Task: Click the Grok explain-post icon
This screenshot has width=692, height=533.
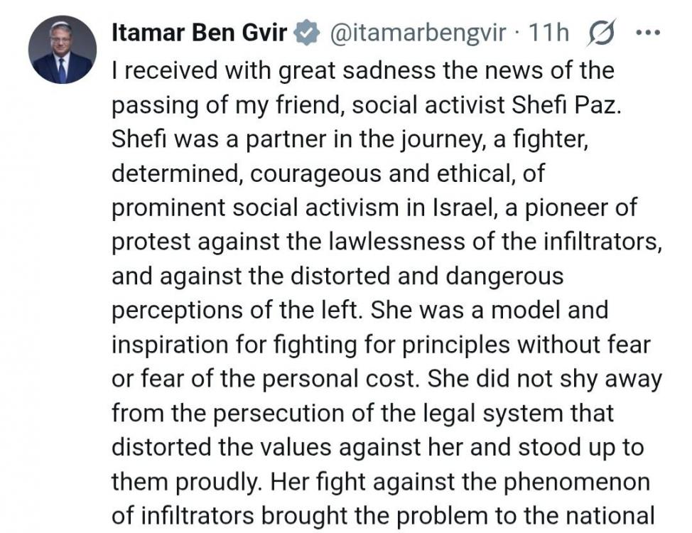Action: (x=600, y=33)
